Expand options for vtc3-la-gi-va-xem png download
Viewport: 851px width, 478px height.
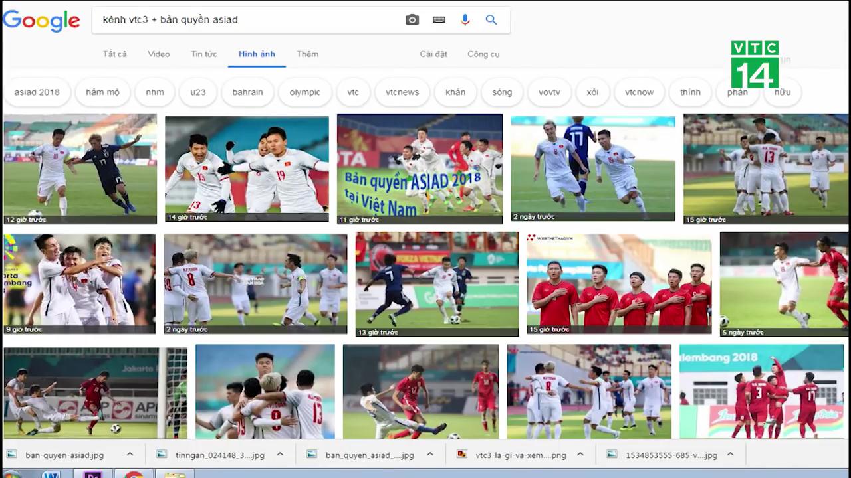click(x=580, y=455)
